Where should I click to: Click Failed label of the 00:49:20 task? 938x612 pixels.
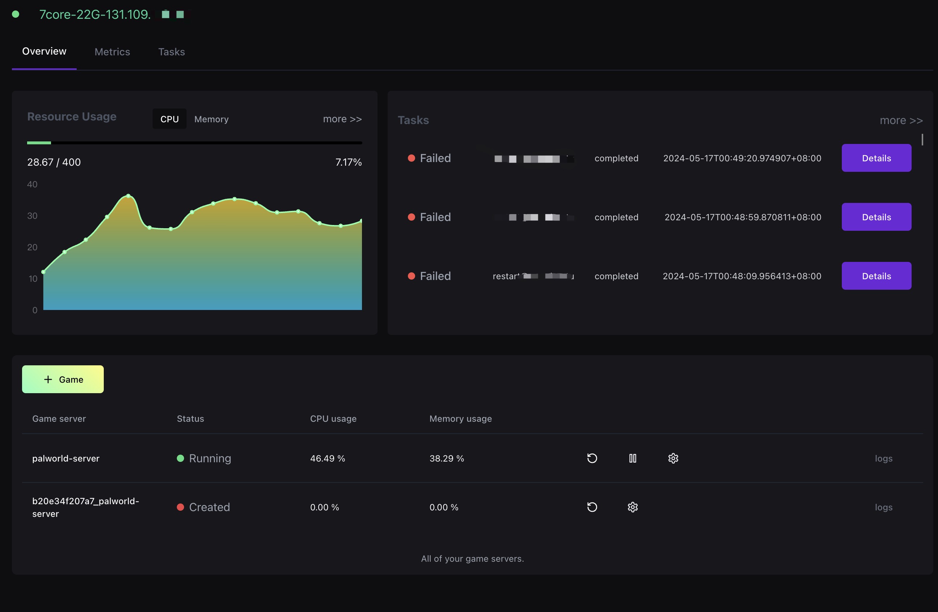tap(435, 158)
